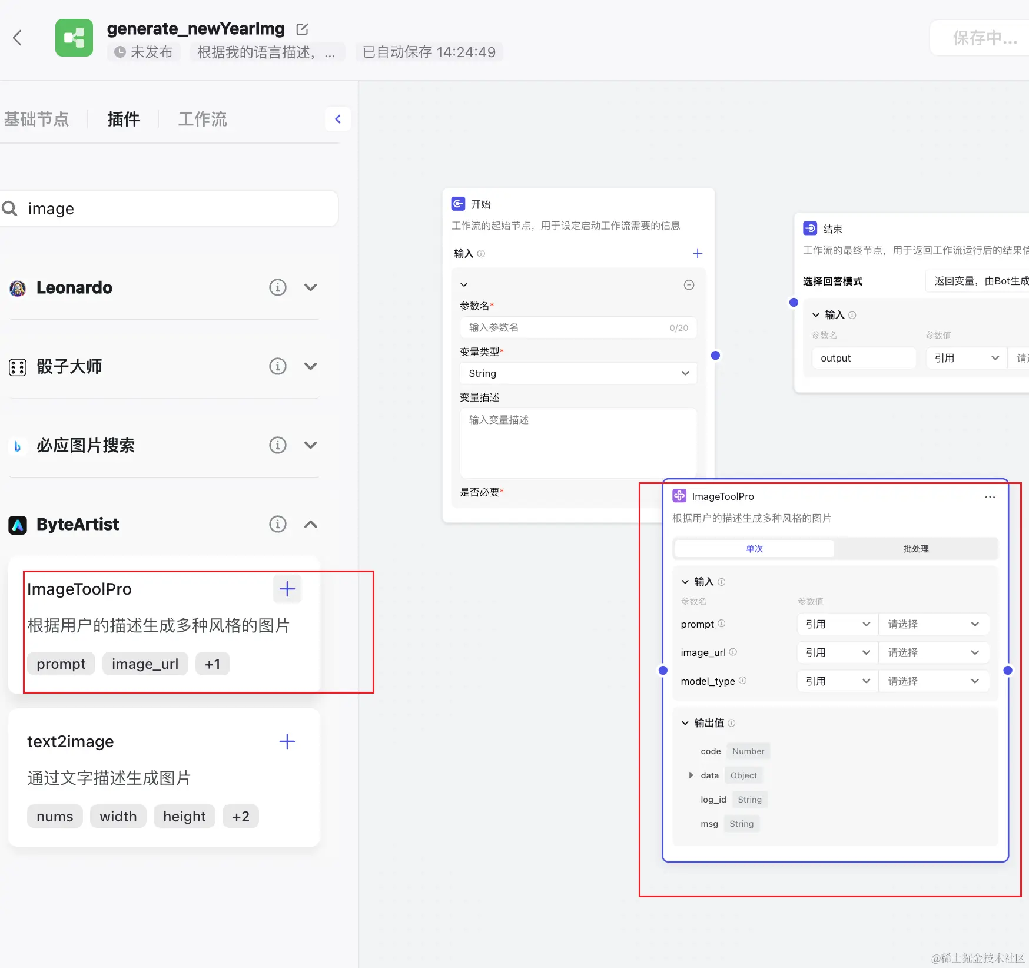This screenshot has width=1029, height=968.
Task: Click the workflow description text
Action: tap(267, 52)
